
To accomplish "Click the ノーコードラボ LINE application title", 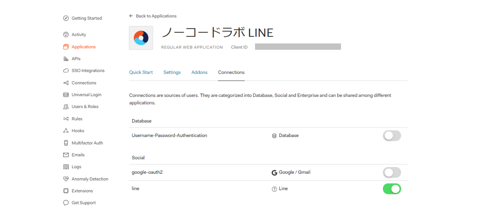I will 217,32.
